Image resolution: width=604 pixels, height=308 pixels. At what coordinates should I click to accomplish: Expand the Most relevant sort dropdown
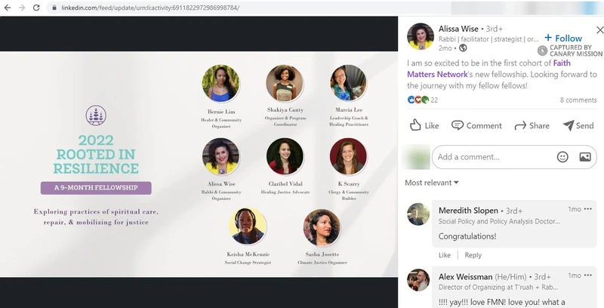pyautogui.click(x=432, y=183)
